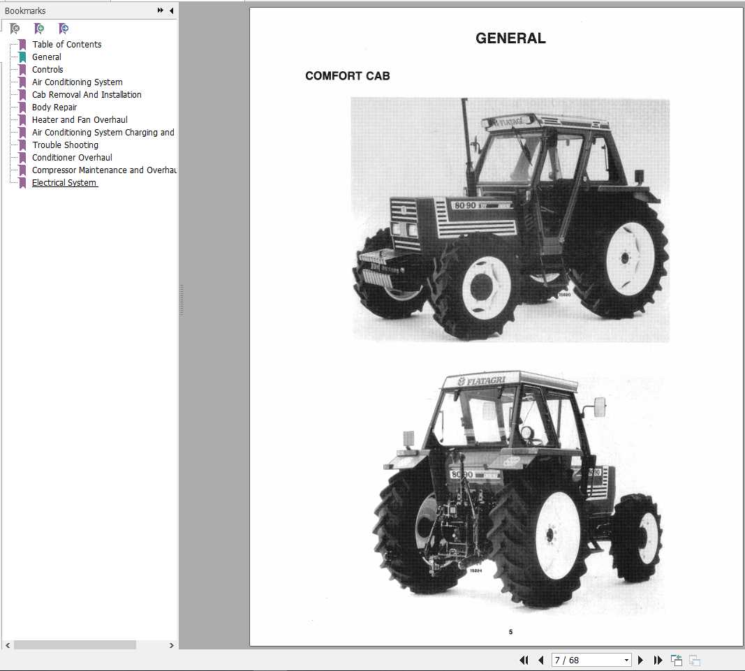
Task: Click the GENERAL page heading
Action: [x=511, y=38]
